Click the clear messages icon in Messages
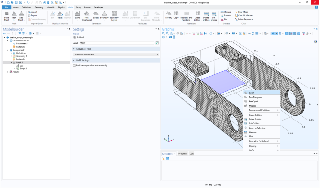This screenshot has height=188, width=320. point(163,158)
